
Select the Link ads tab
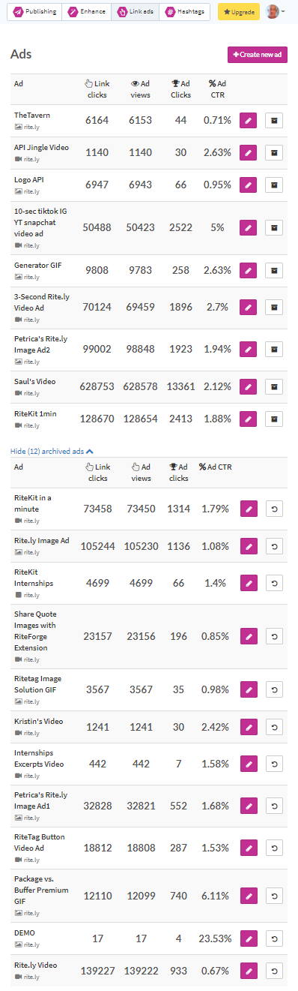pyautogui.click(x=135, y=12)
